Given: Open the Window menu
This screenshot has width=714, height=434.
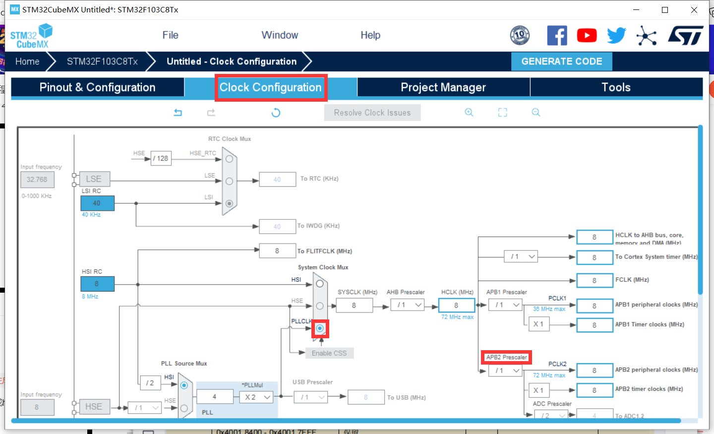Looking at the screenshot, I should (x=280, y=35).
